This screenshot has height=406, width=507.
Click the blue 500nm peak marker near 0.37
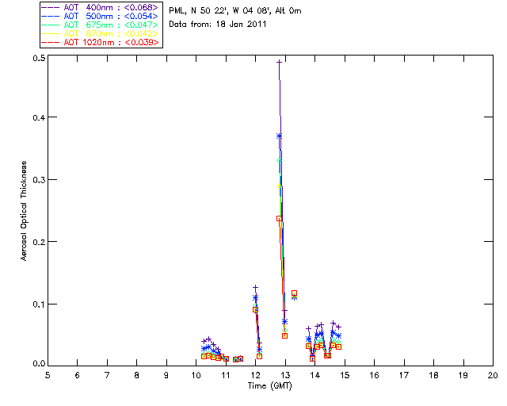279,136
